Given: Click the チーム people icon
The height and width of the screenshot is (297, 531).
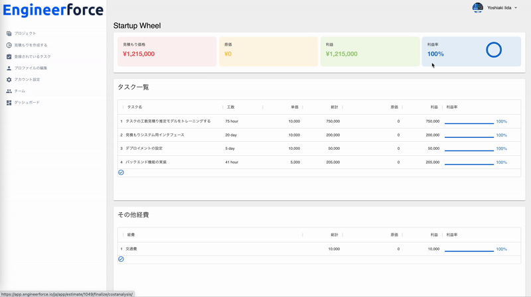Looking at the screenshot, I should point(9,91).
